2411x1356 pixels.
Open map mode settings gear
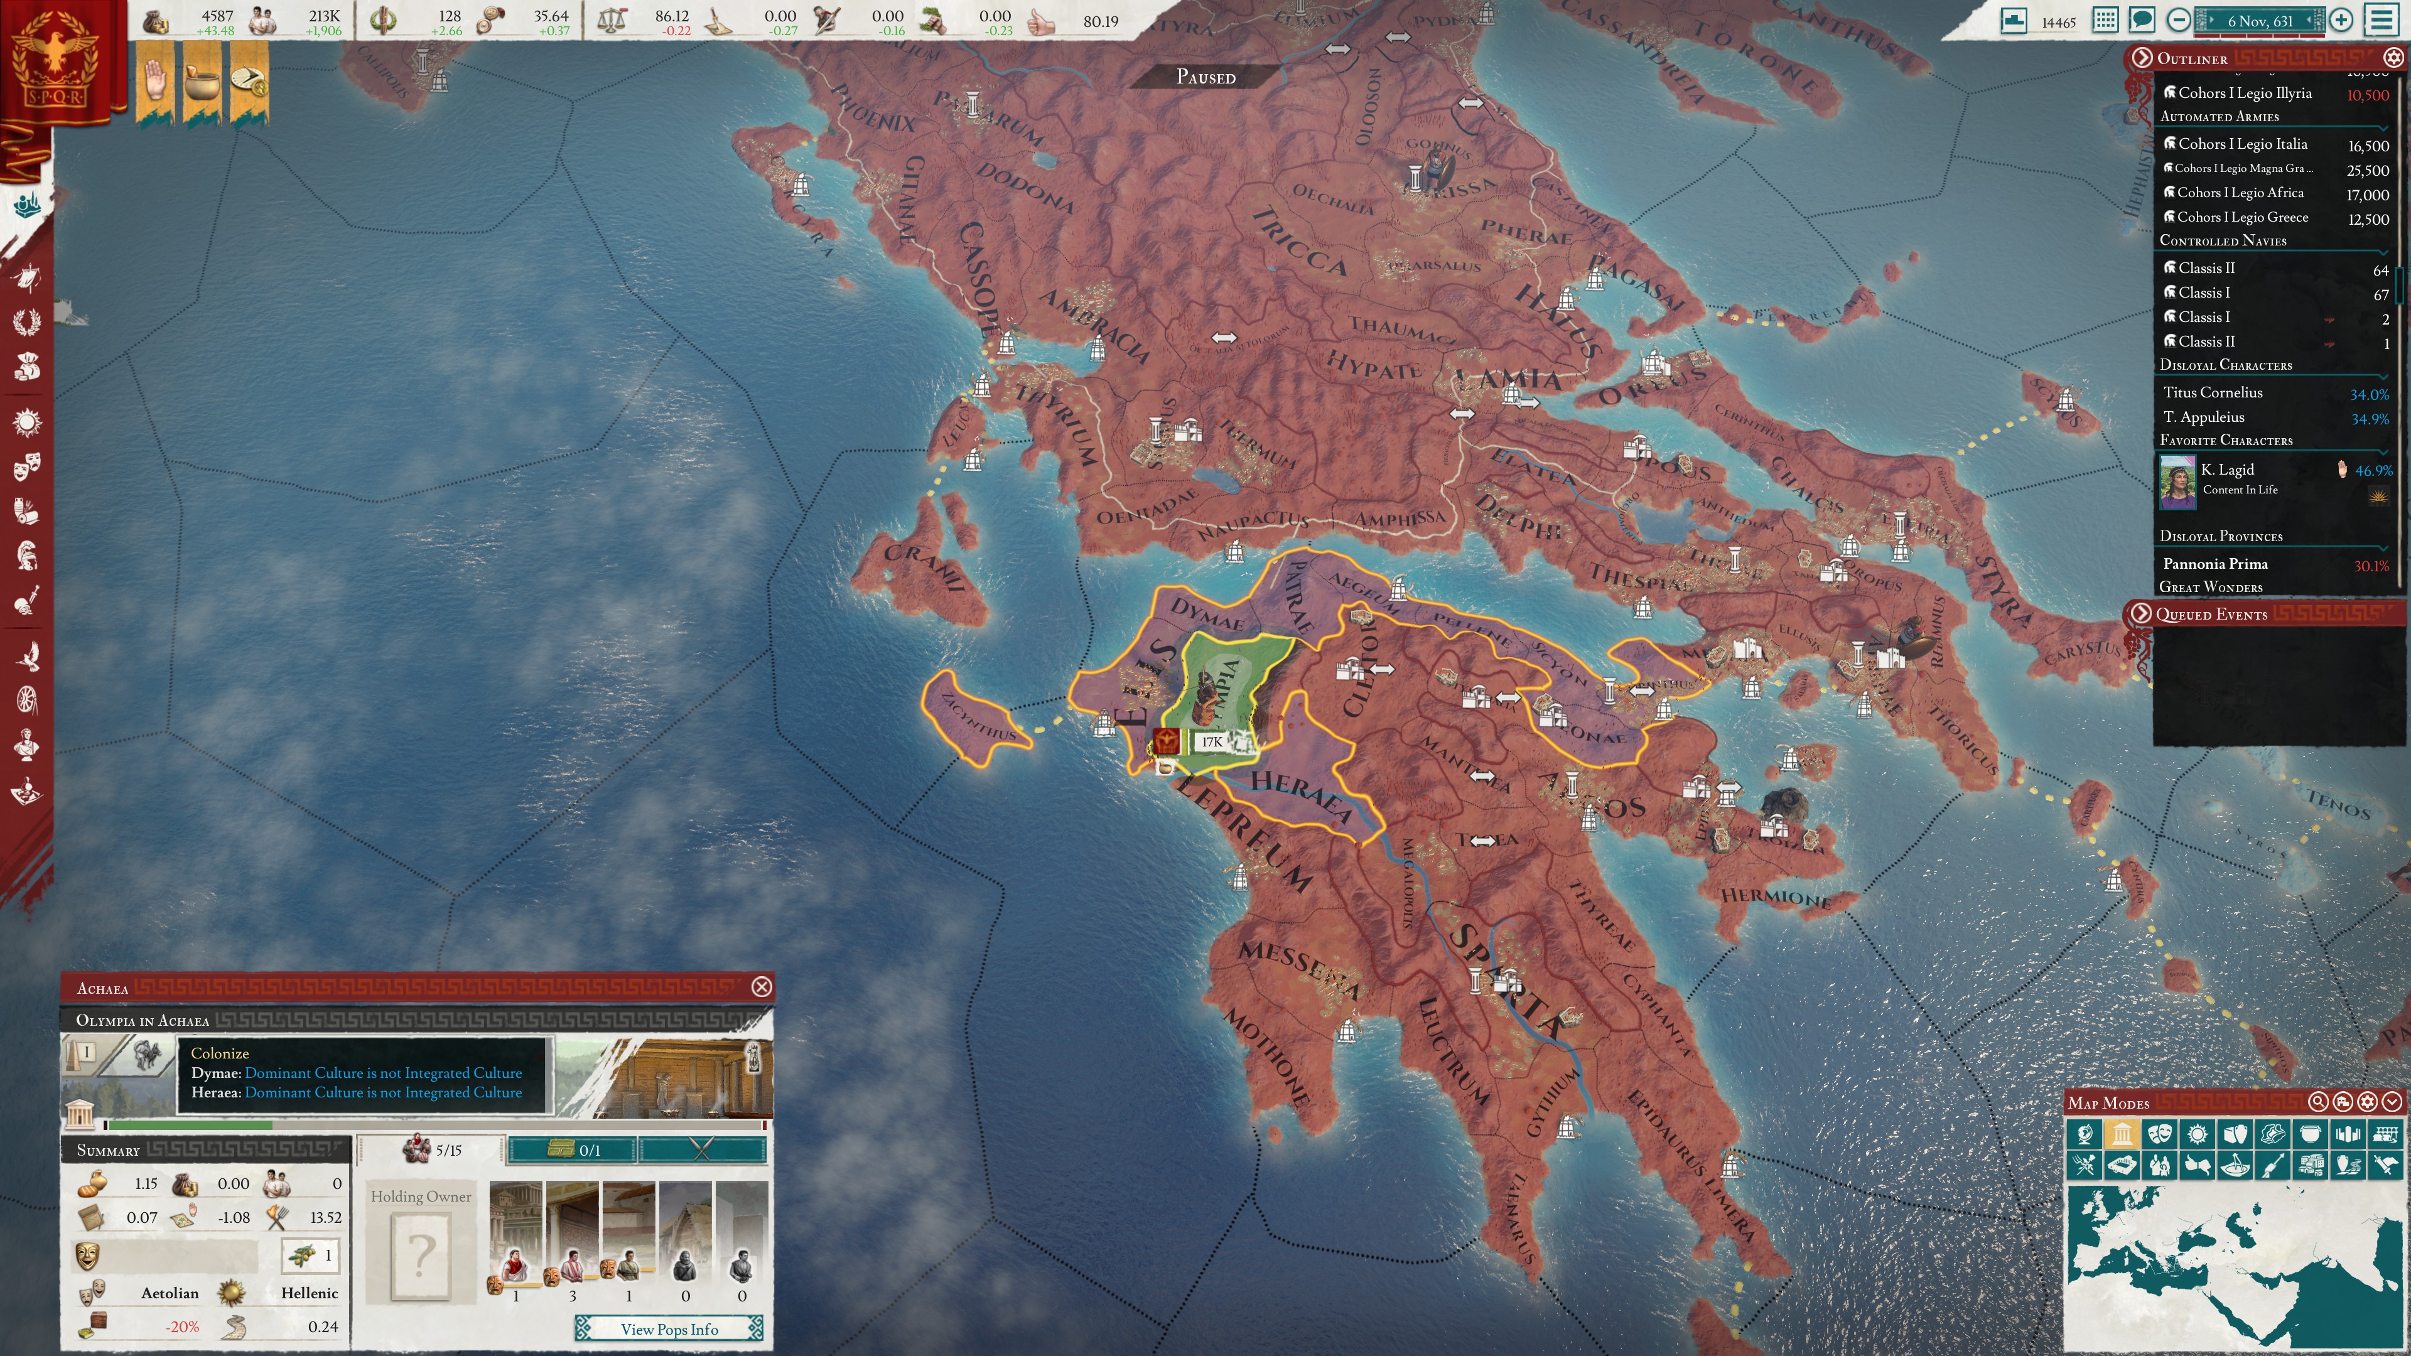(x=2367, y=1102)
